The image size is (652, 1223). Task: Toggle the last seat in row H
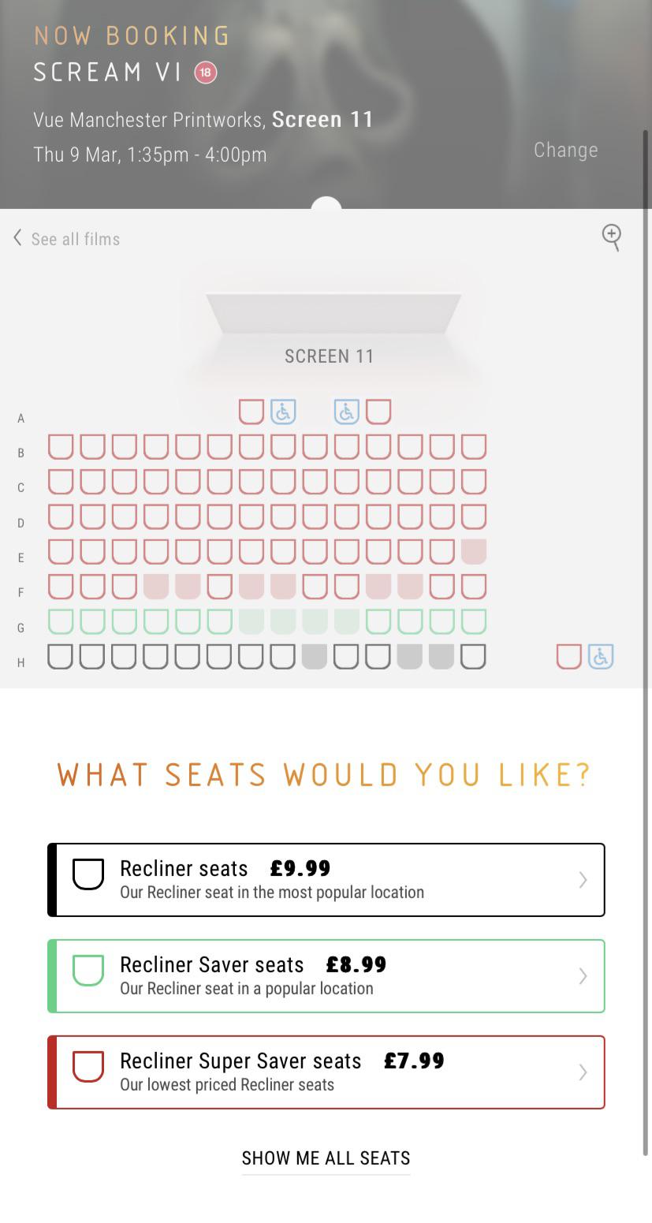474,656
